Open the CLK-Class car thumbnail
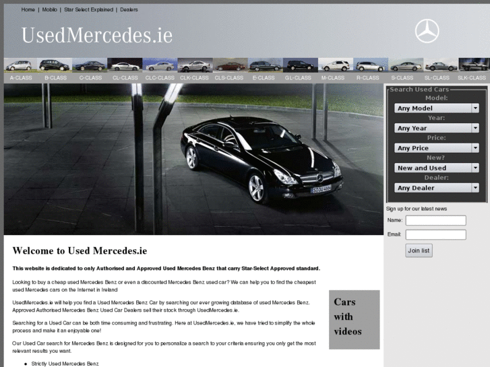The width and height of the screenshot is (490, 367). point(195,65)
